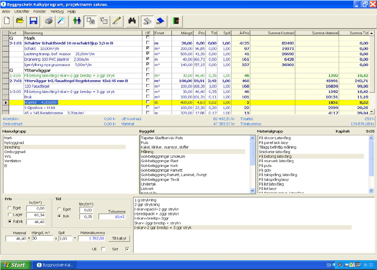The image size is (377, 270).
Task: Open print preview magnifier icon
Action: pyautogui.click(x=61, y=21)
